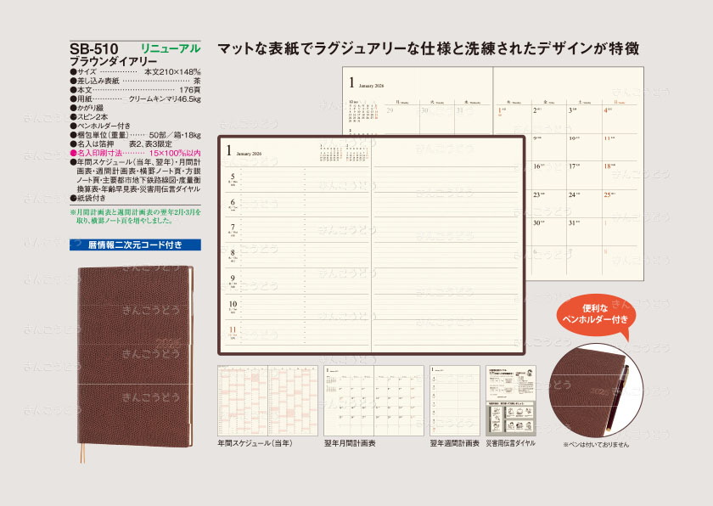Viewport: 713px width, 506px height.
Task: Click the 紙袋付き spec line
Action: [87, 198]
